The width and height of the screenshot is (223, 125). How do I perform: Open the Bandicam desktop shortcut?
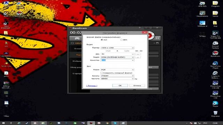pyautogui.click(x=215, y=54)
